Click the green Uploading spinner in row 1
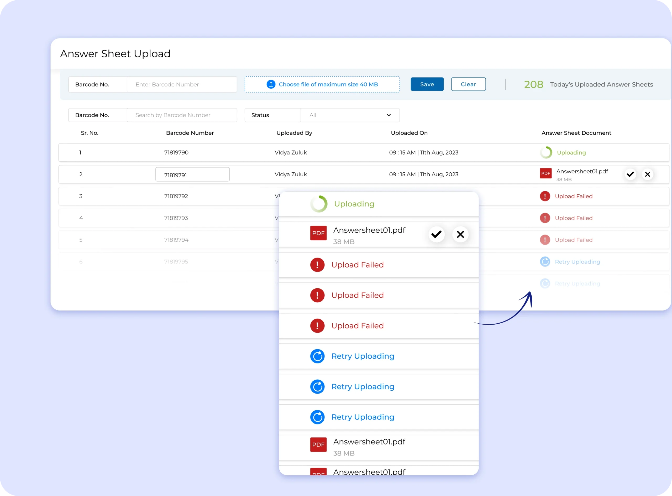This screenshot has width=672, height=496. tap(546, 152)
